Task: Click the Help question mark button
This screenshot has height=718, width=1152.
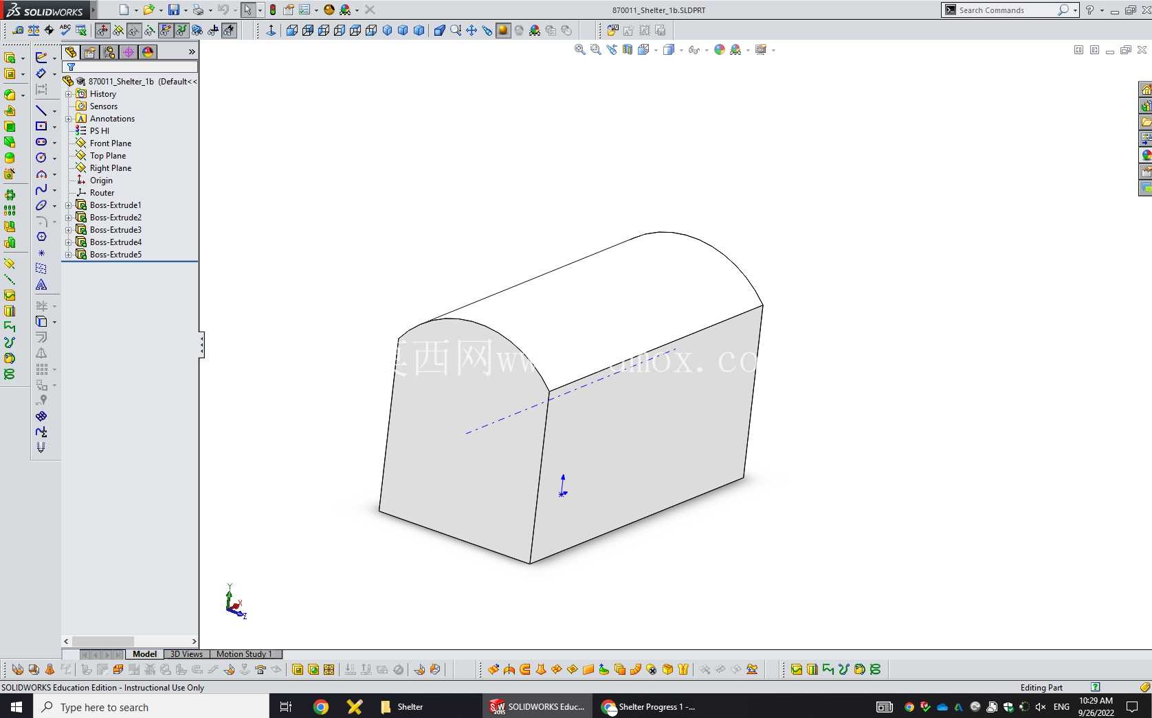Action: pyautogui.click(x=1089, y=10)
